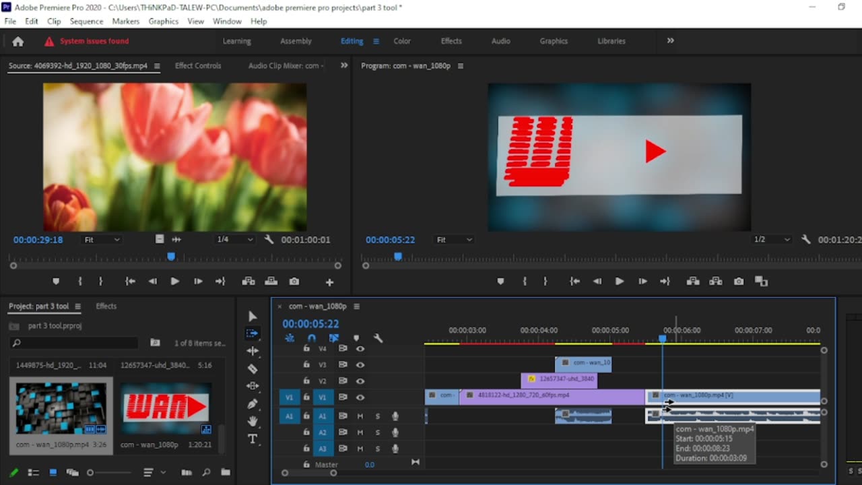Click Comparison View icon in Program monitor
The height and width of the screenshot is (485, 862).
pyautogui.click(x=761, y=282)
